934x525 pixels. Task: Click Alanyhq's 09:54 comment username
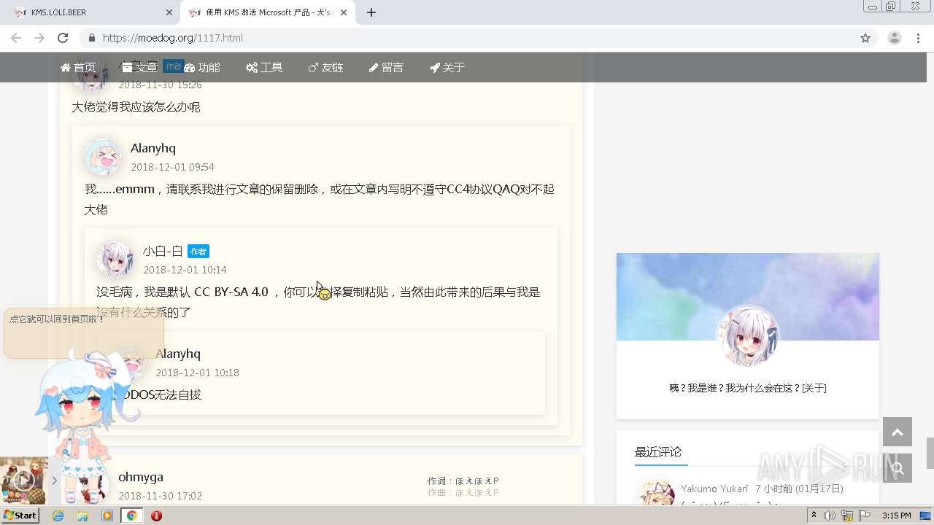pyautogui.click(x=153, y=148)
